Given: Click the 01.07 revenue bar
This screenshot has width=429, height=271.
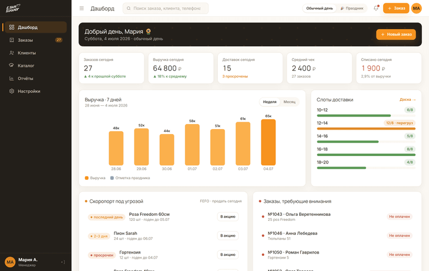Looking at the screenshot, I should [192, 145].
